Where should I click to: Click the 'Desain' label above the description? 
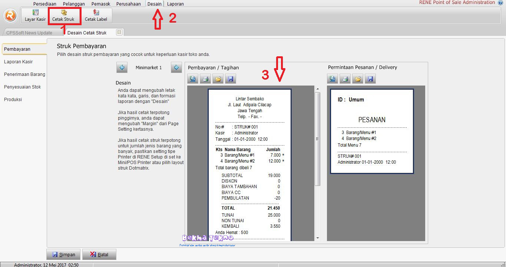(123, 83)
